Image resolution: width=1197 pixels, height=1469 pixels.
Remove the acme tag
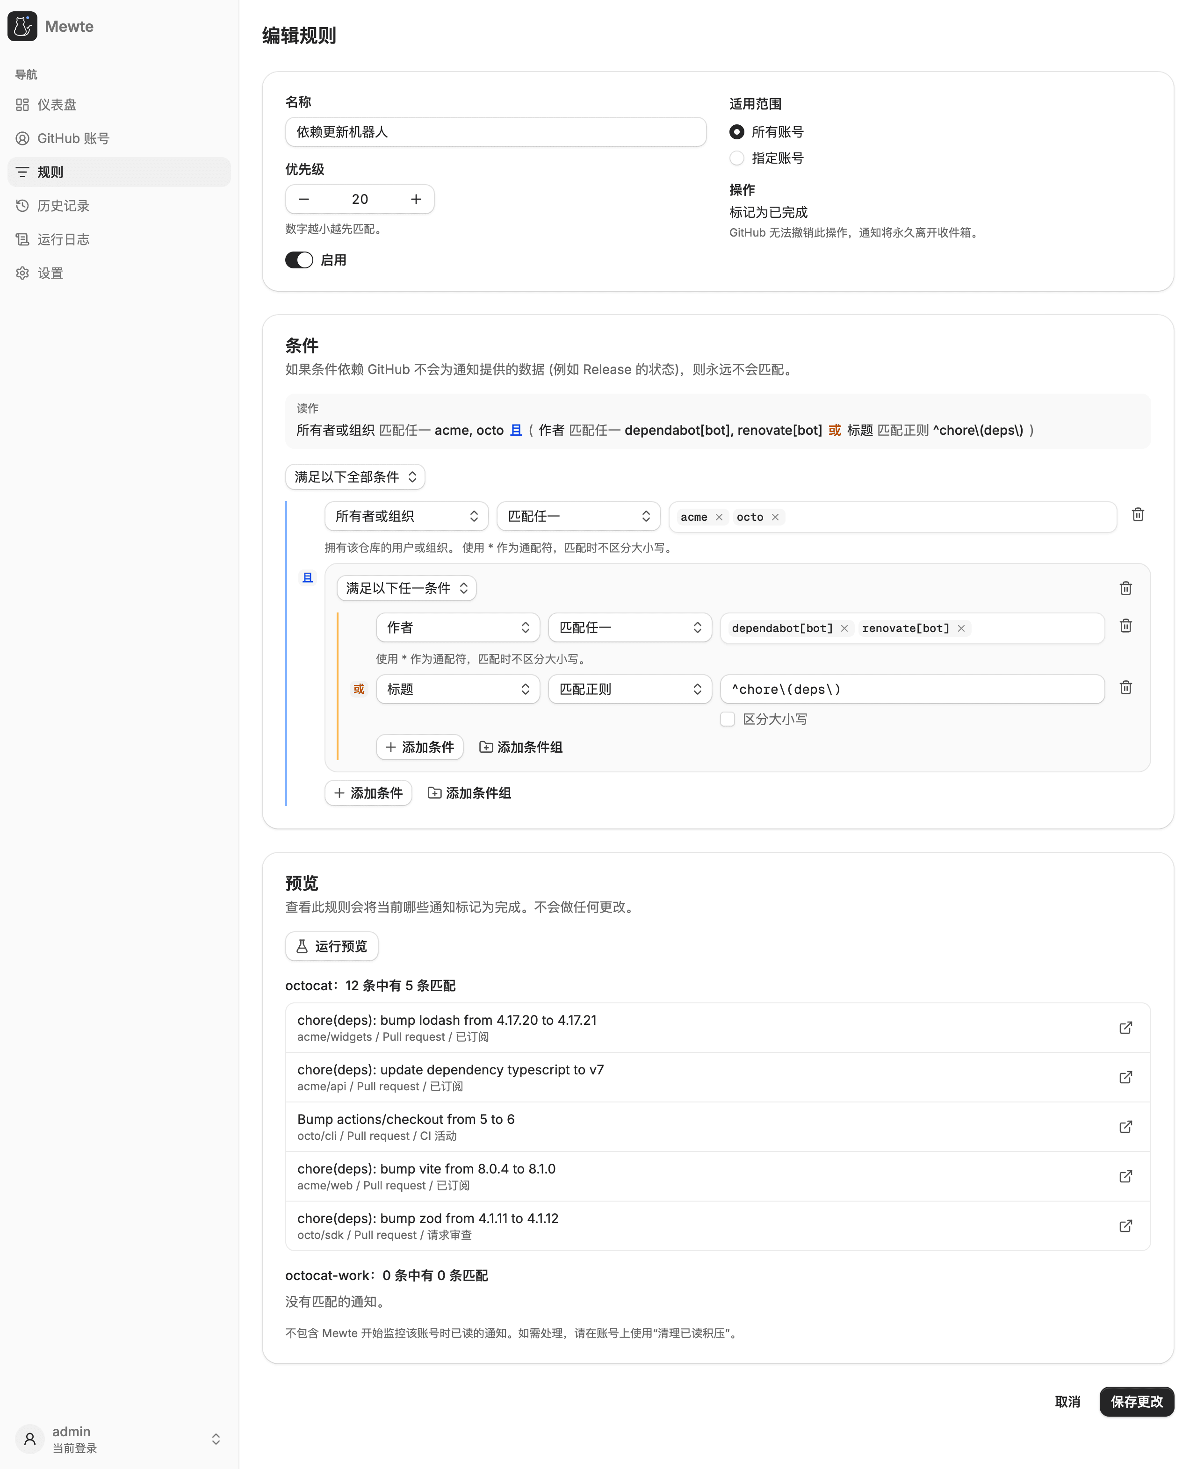pyautogui.click(x=719, y=517)
